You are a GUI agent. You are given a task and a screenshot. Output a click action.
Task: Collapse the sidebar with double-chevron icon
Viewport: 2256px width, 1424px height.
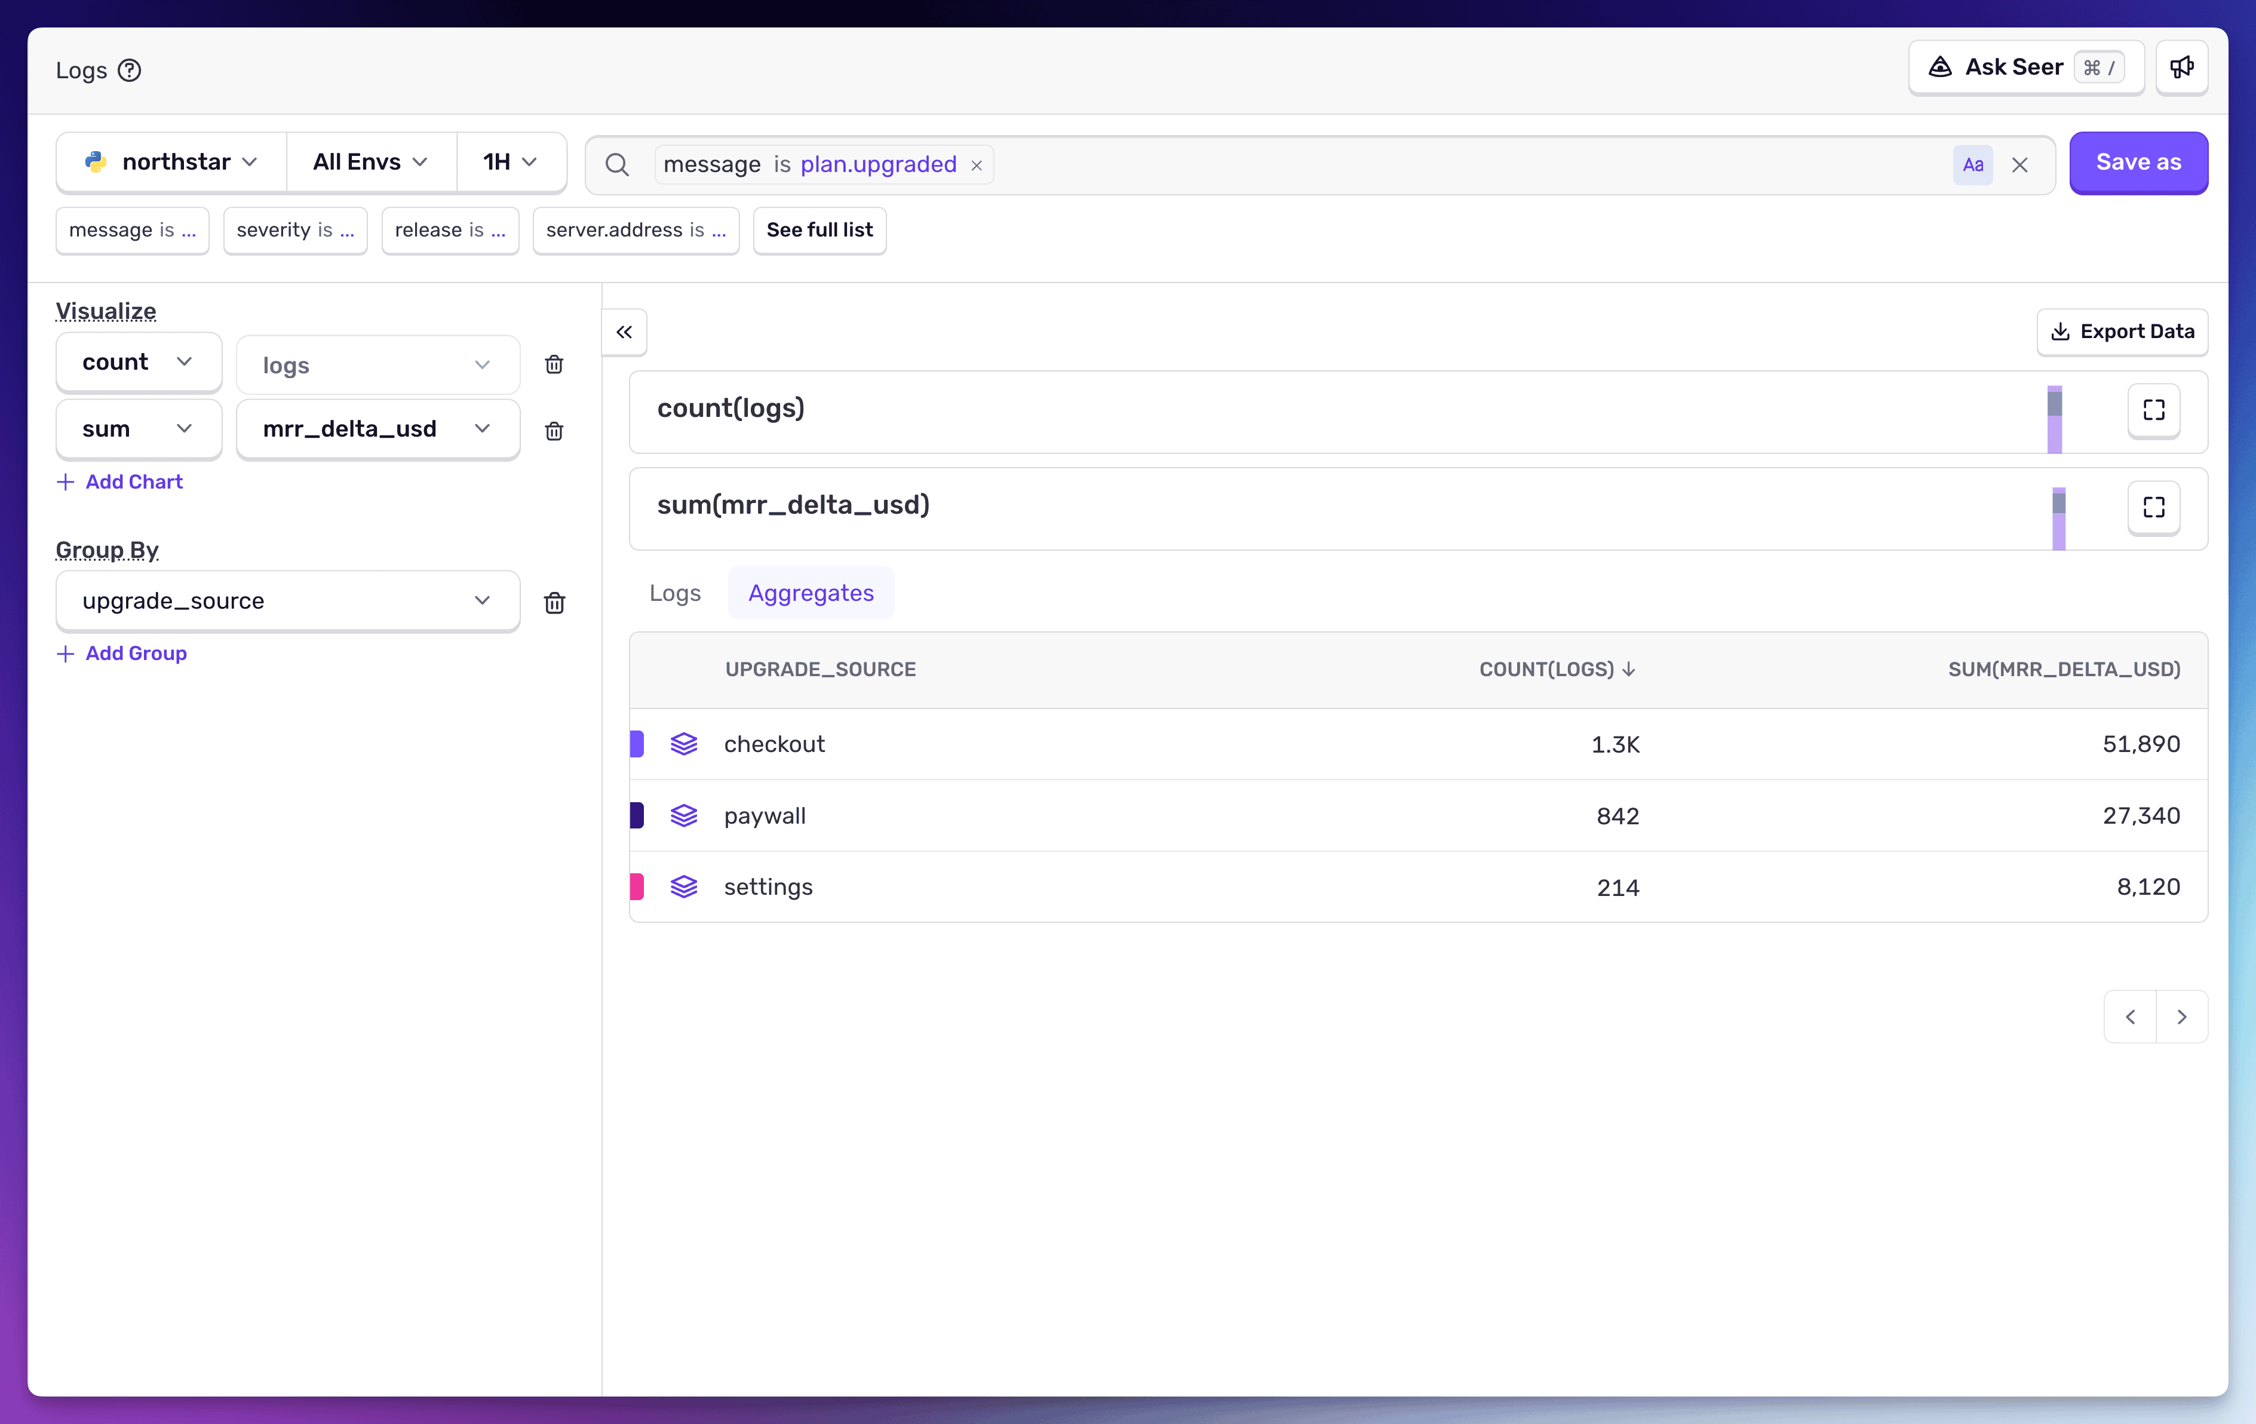624,332
